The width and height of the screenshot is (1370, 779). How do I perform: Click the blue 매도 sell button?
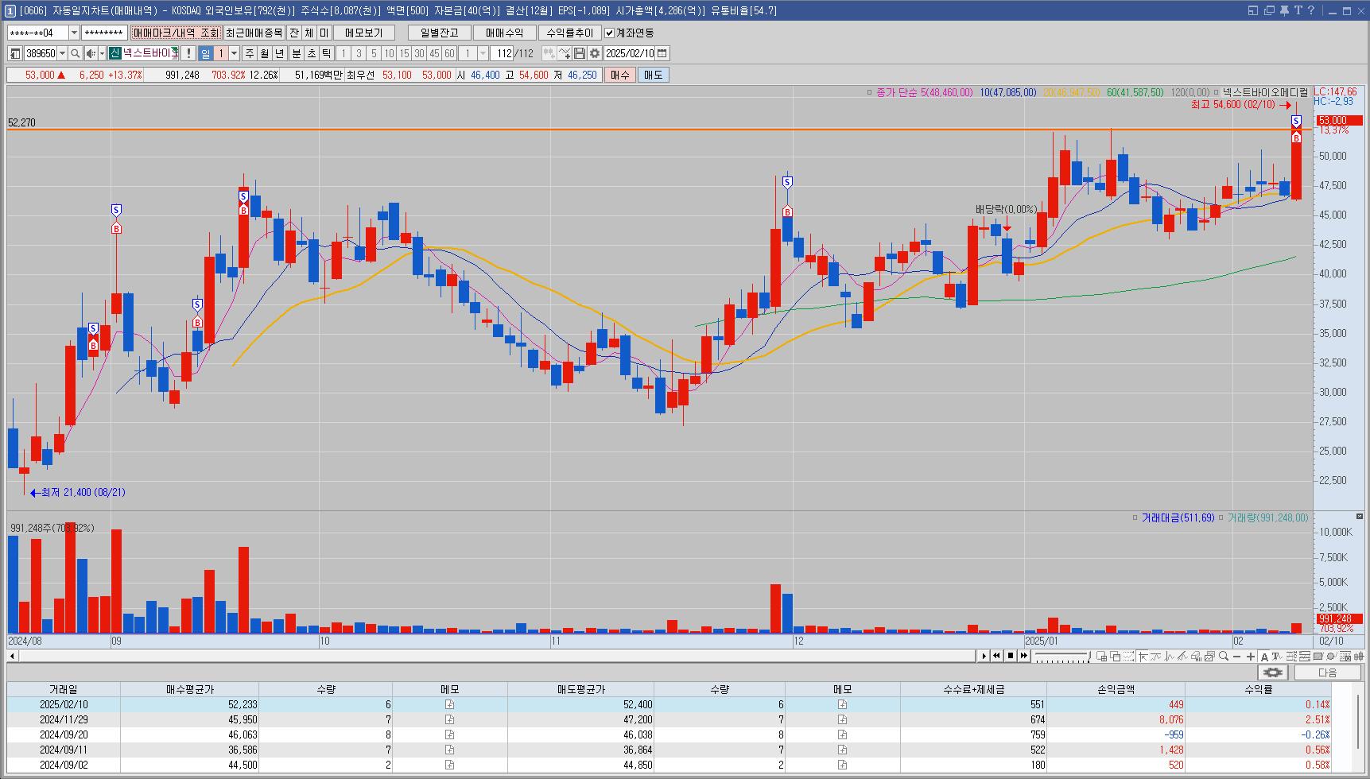[x=653, y=75]
